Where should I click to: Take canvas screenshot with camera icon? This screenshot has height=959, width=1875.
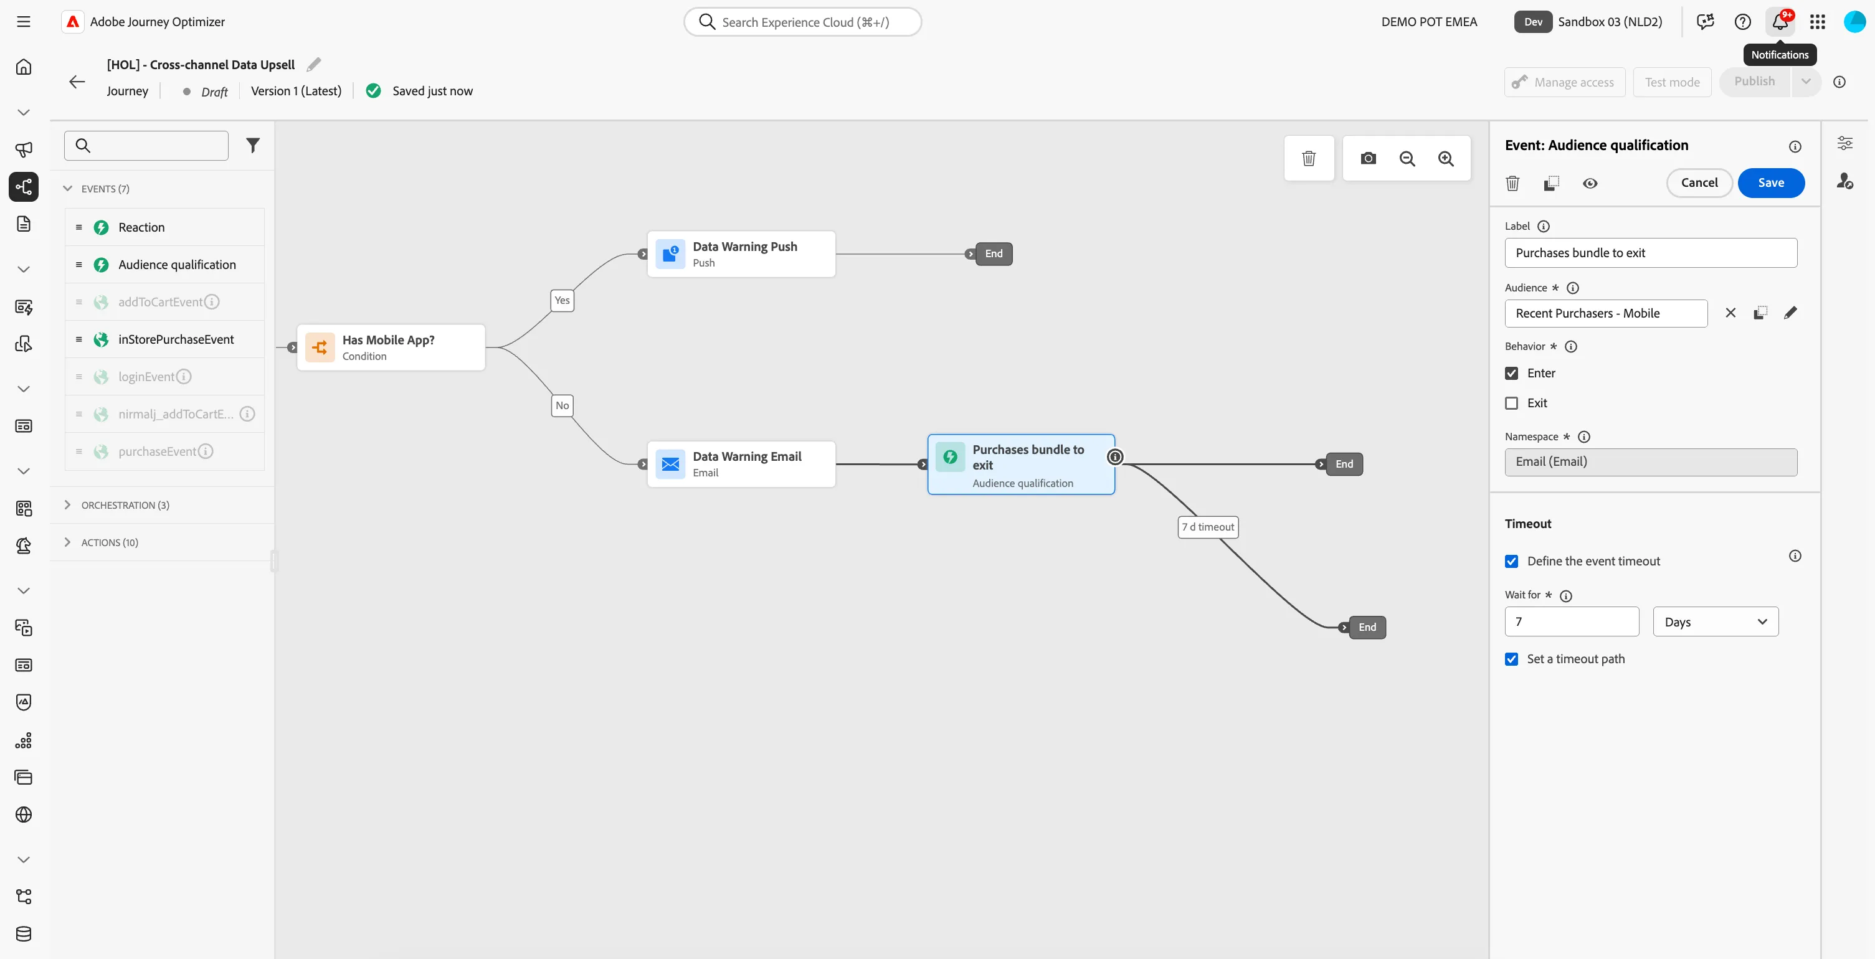point(1369,158)
